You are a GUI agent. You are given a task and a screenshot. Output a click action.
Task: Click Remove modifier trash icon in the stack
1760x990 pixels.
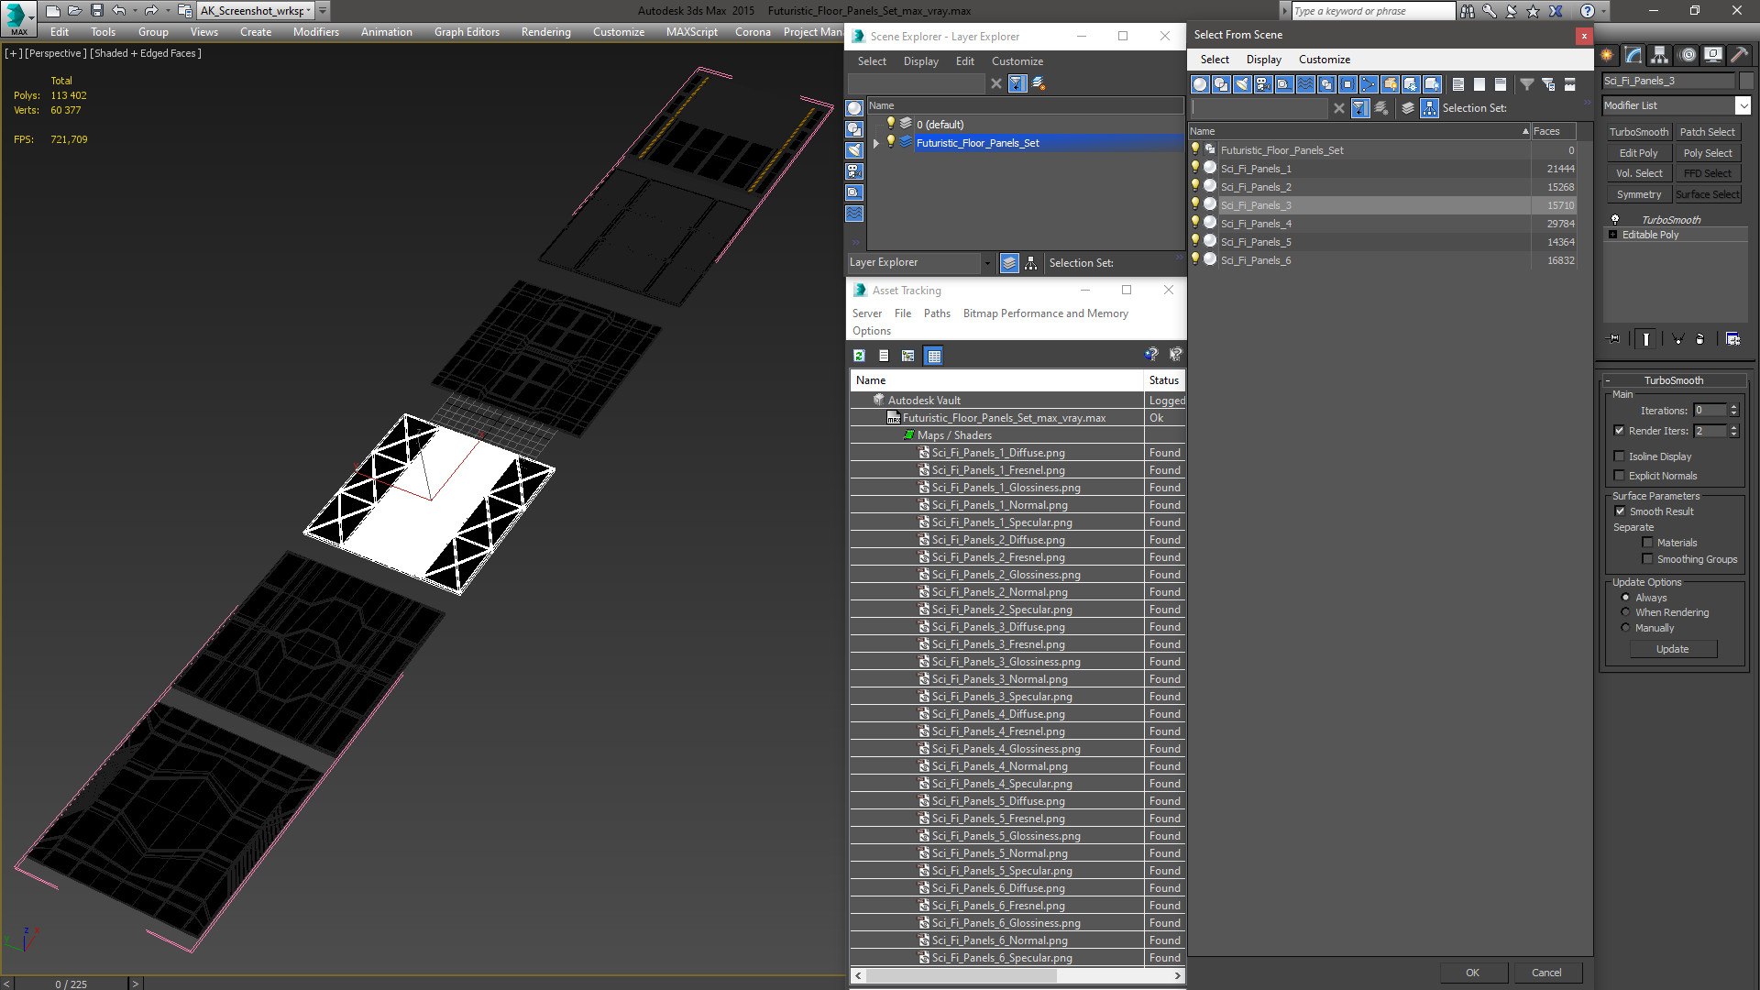(x=1699, y=339)
